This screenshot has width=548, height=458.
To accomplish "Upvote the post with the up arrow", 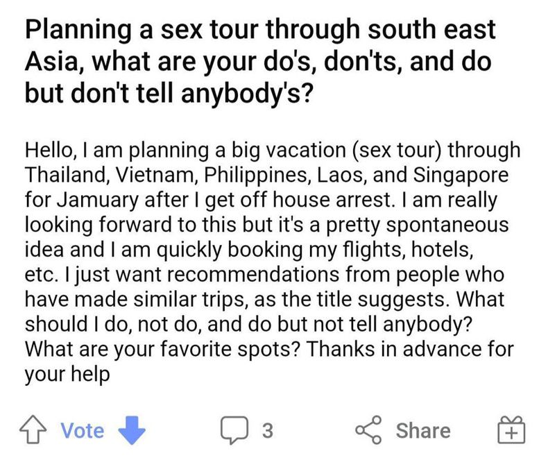I will 35,430.
